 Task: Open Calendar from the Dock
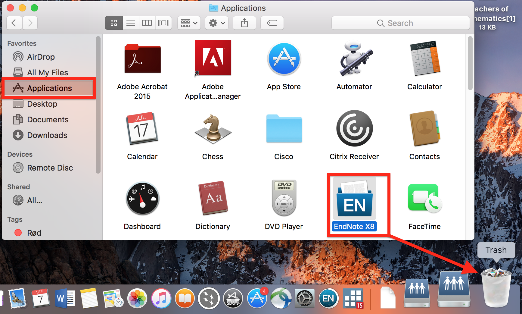point(40,298)
